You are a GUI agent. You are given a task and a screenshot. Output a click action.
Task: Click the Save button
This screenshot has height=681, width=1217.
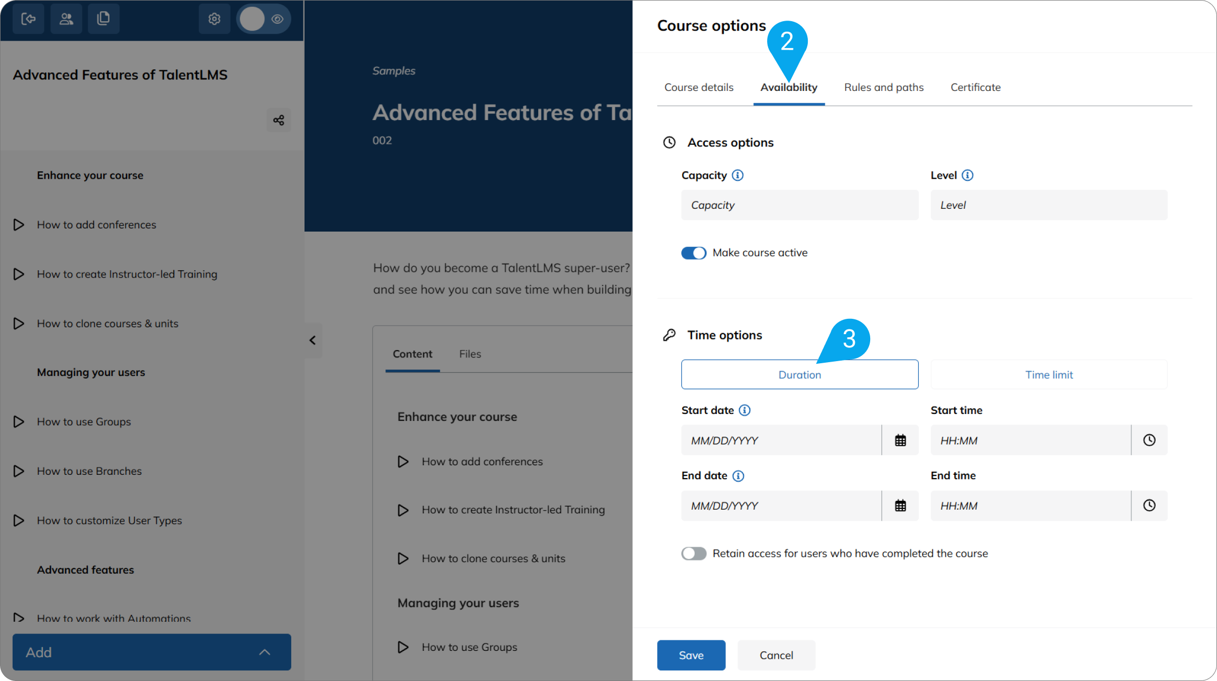[691, 656]
